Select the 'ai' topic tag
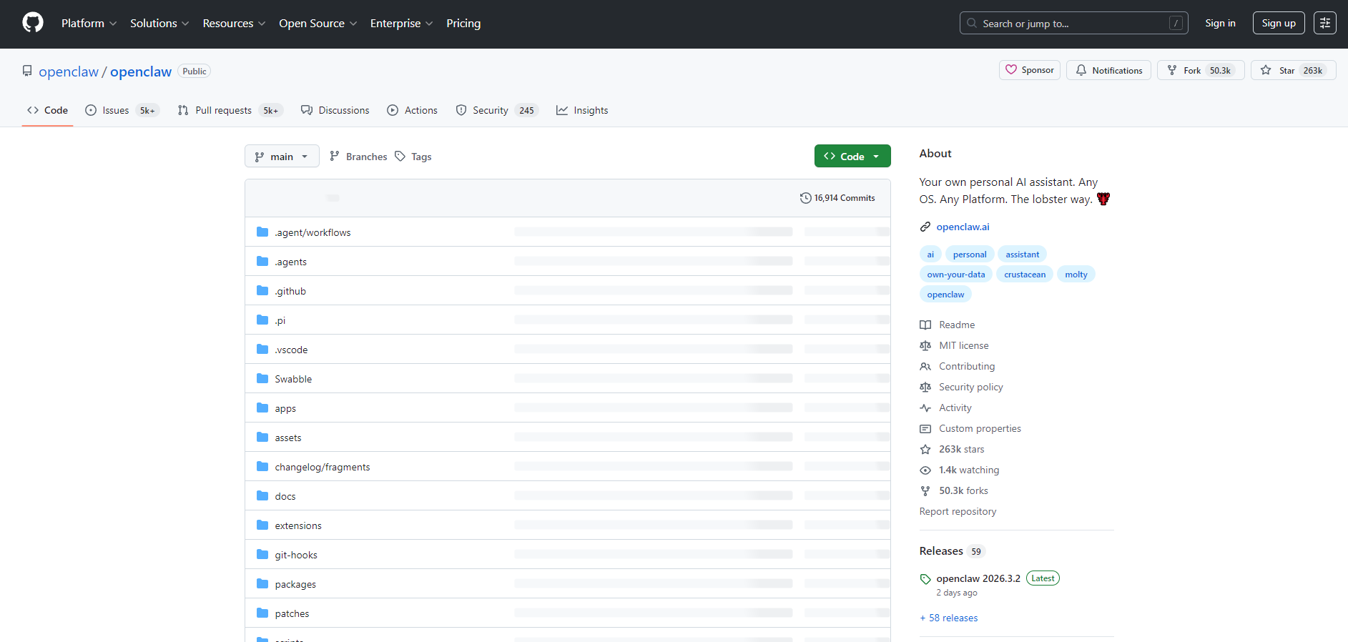The height and width of the screenshot is (642, 1348). 930,255
